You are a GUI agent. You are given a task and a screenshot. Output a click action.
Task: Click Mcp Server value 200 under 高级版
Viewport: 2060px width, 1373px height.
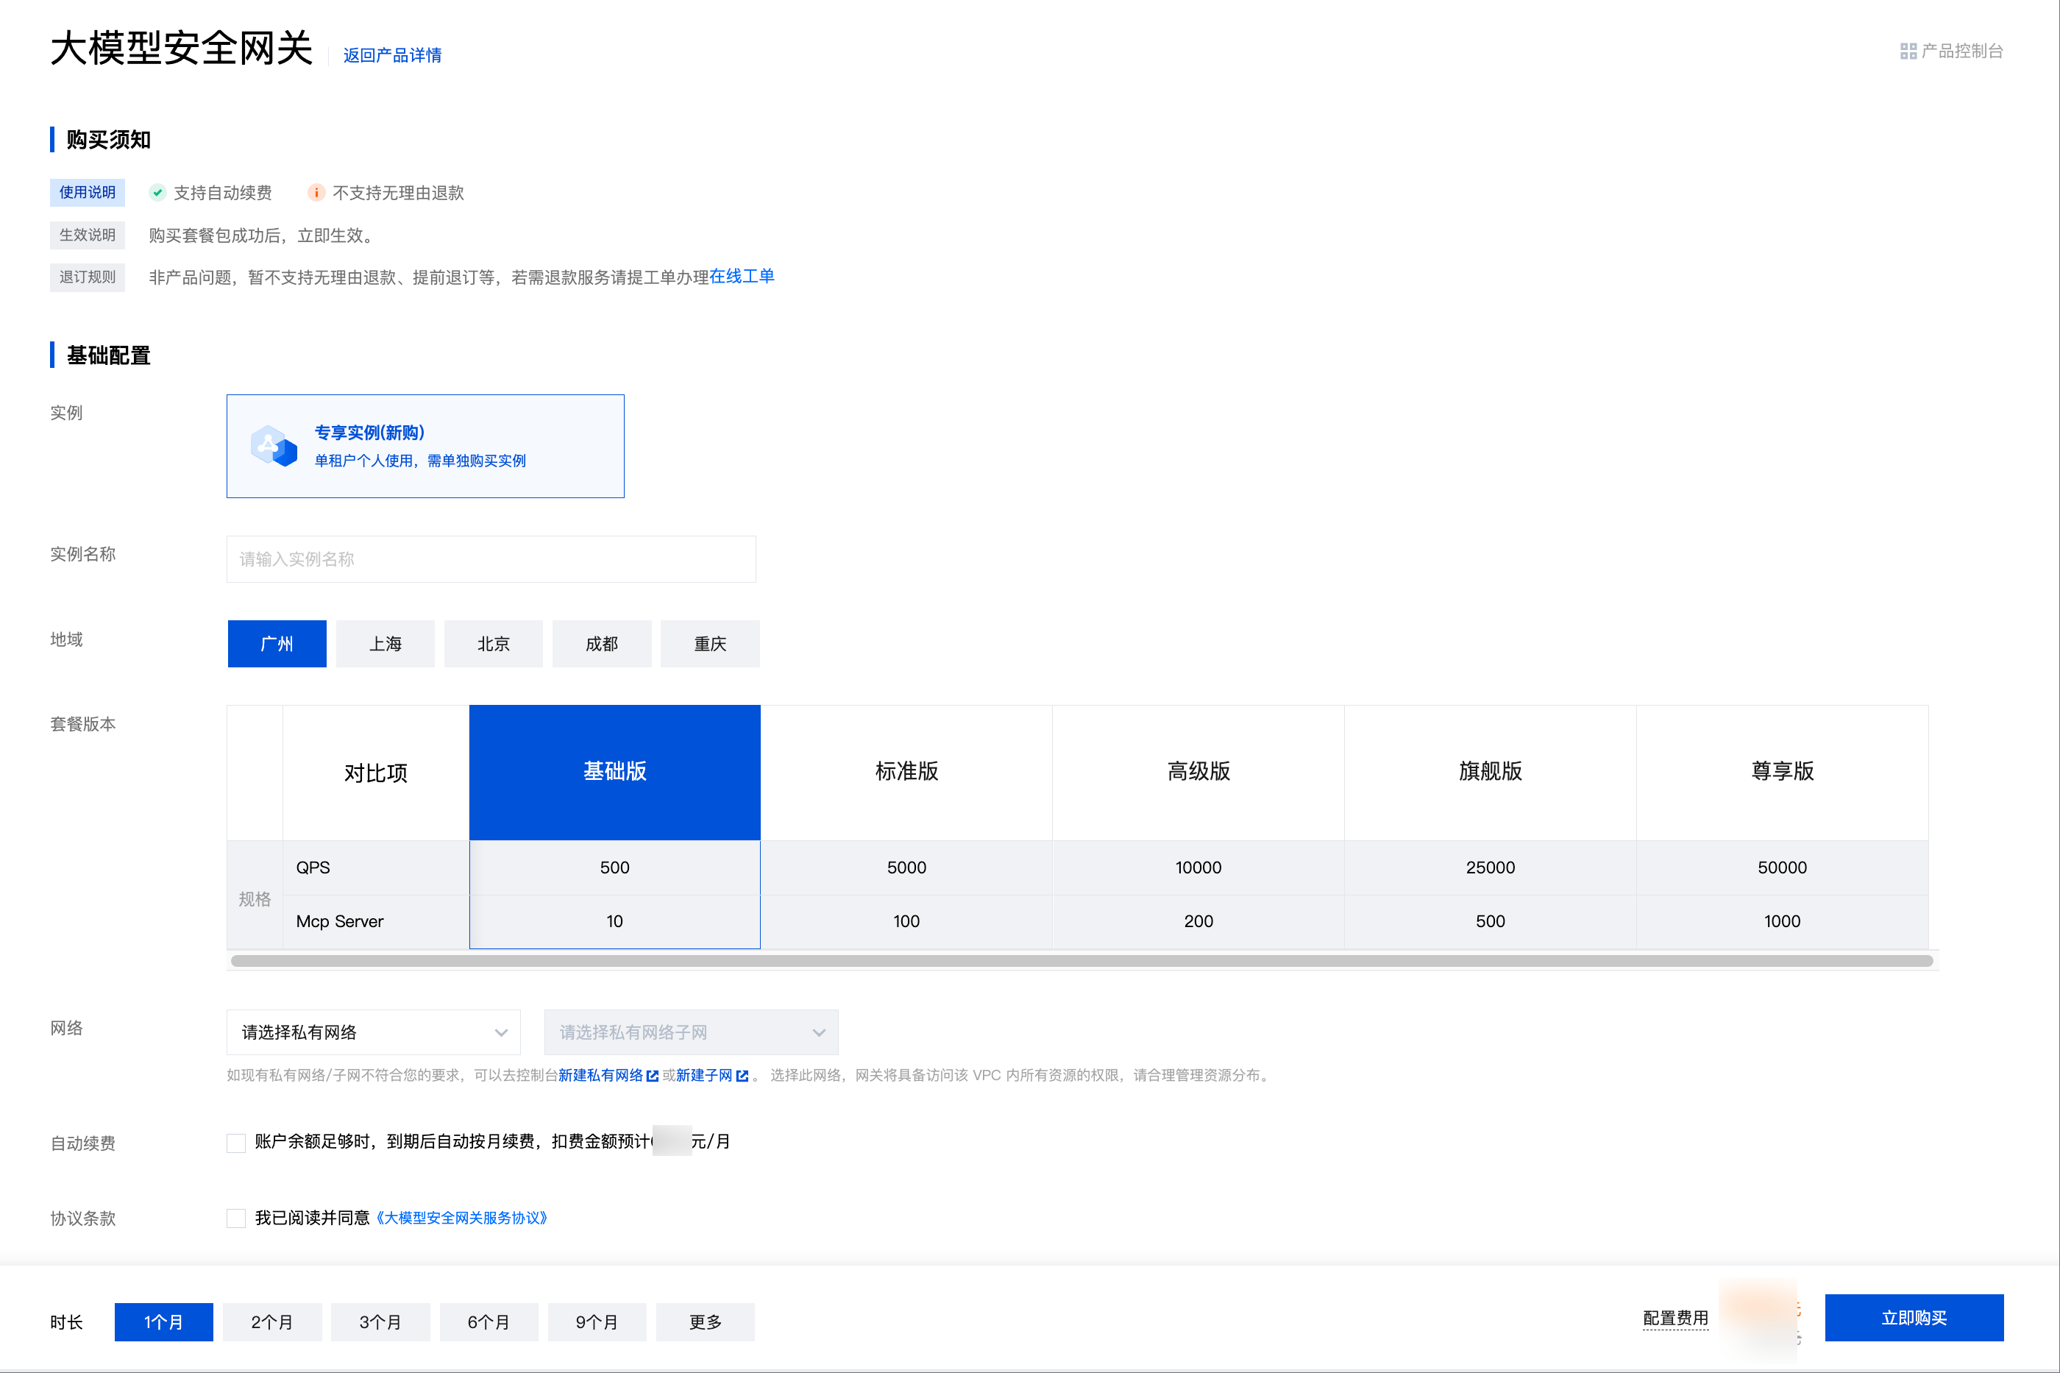(x=1198, y=921)
